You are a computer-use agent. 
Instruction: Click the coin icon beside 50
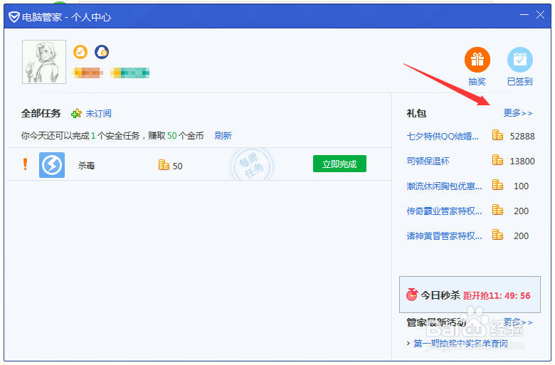pos(164,165)
